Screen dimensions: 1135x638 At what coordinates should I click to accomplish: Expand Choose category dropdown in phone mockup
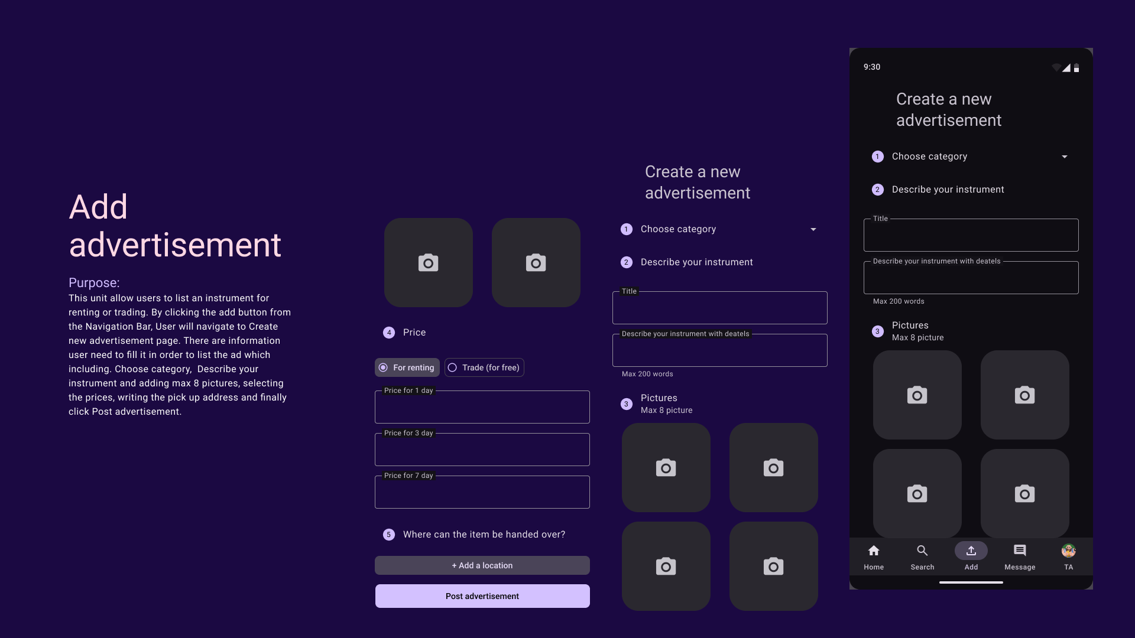pyautogui.click(x=1064, y=157)
